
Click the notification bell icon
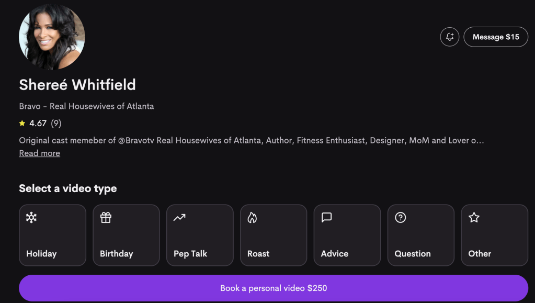click(450, 37)
